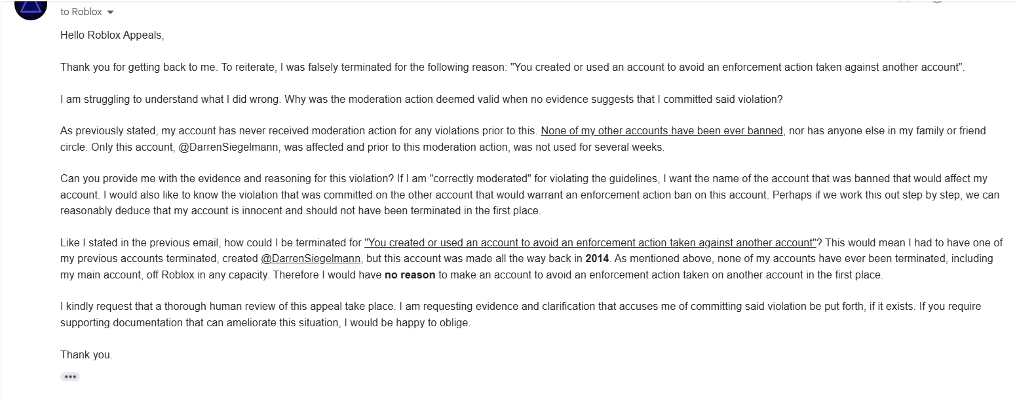Image resolution: width=1017 pixels, height=399 pixels.
Task: Expand recipient details arrow beside 'to Roblox'
Action: [x=110, y=12]
